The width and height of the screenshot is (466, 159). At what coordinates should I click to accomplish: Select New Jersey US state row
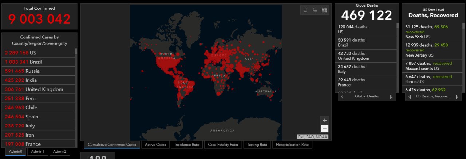(432, 50)
